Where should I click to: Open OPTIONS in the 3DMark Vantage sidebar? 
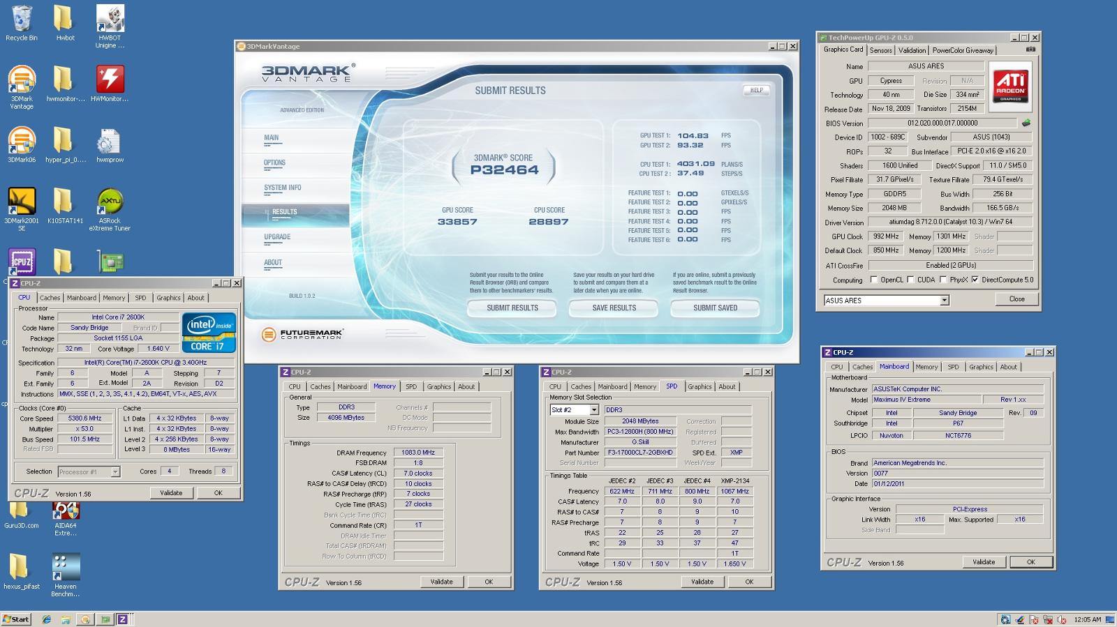click(274, 163)
